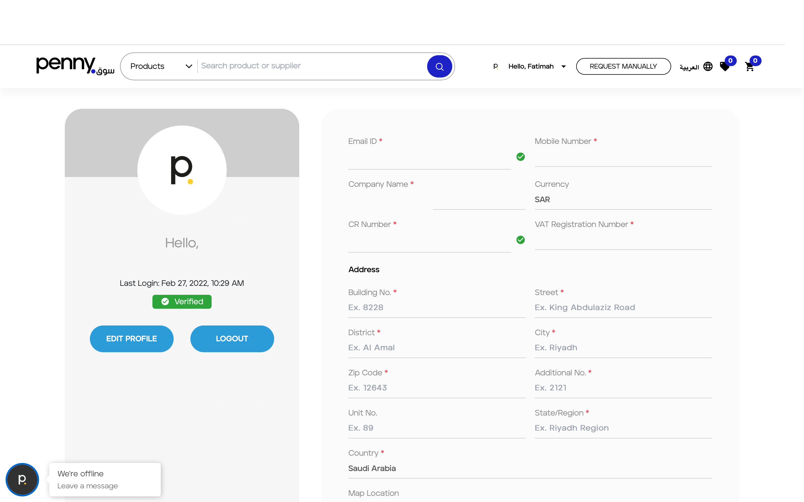The image size is (804, 502).
Task: Click the Street input field
Action: (x=623, y=308)
